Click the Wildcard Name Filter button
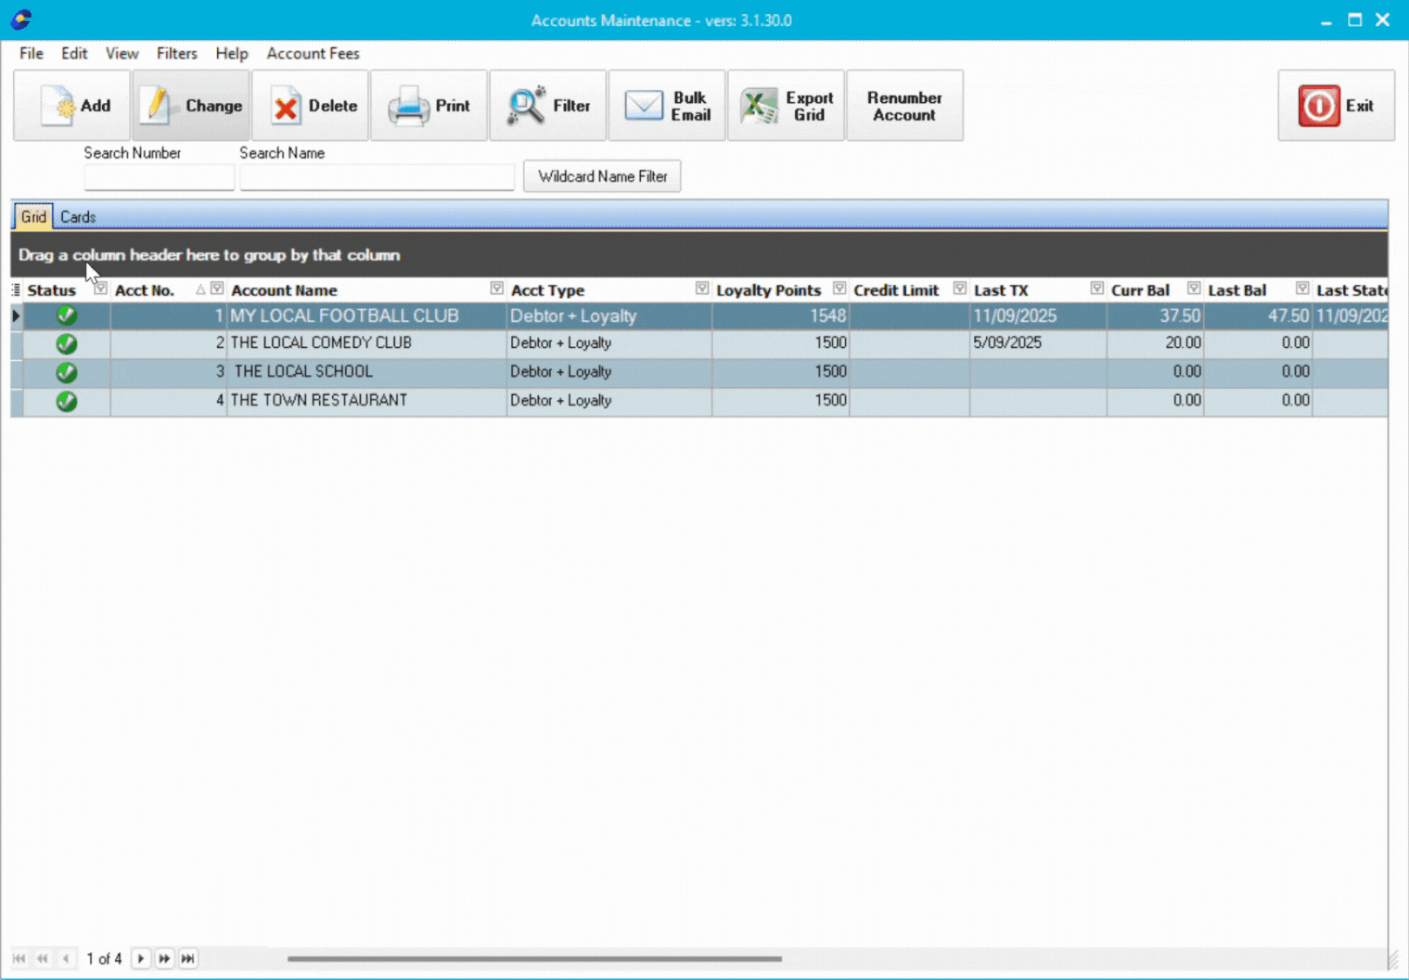The height and width of the screenshot is (980, 1409). pyautogui.click(x=602, y=176)
